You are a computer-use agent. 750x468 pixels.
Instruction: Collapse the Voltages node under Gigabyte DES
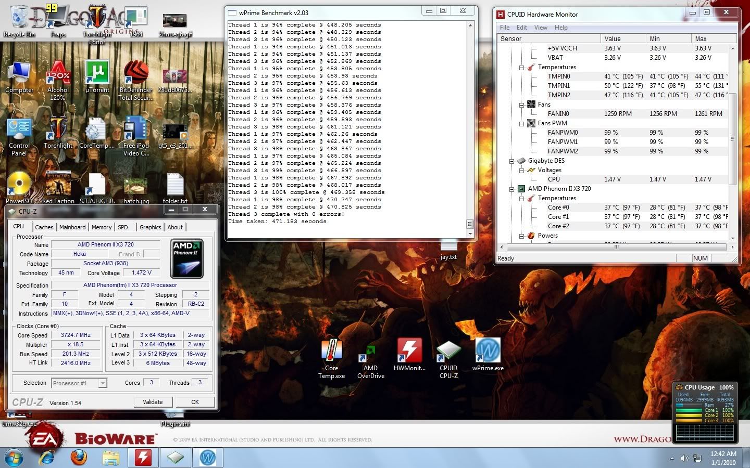pos(521,170)
